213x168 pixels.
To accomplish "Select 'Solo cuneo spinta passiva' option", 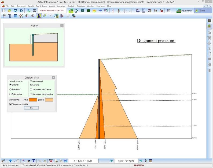I will (x=31, y=94).
